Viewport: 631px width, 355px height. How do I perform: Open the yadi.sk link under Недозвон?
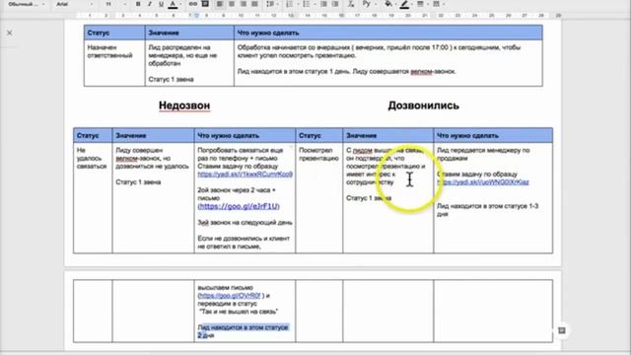(245, 175)
